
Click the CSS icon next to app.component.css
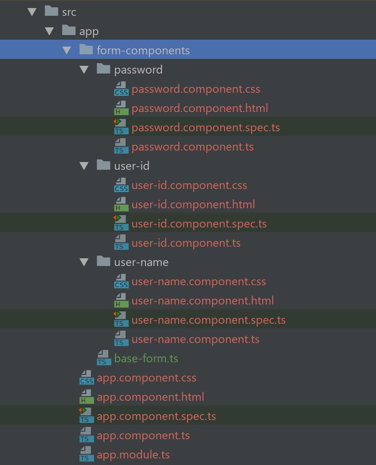tap(86, 378)
